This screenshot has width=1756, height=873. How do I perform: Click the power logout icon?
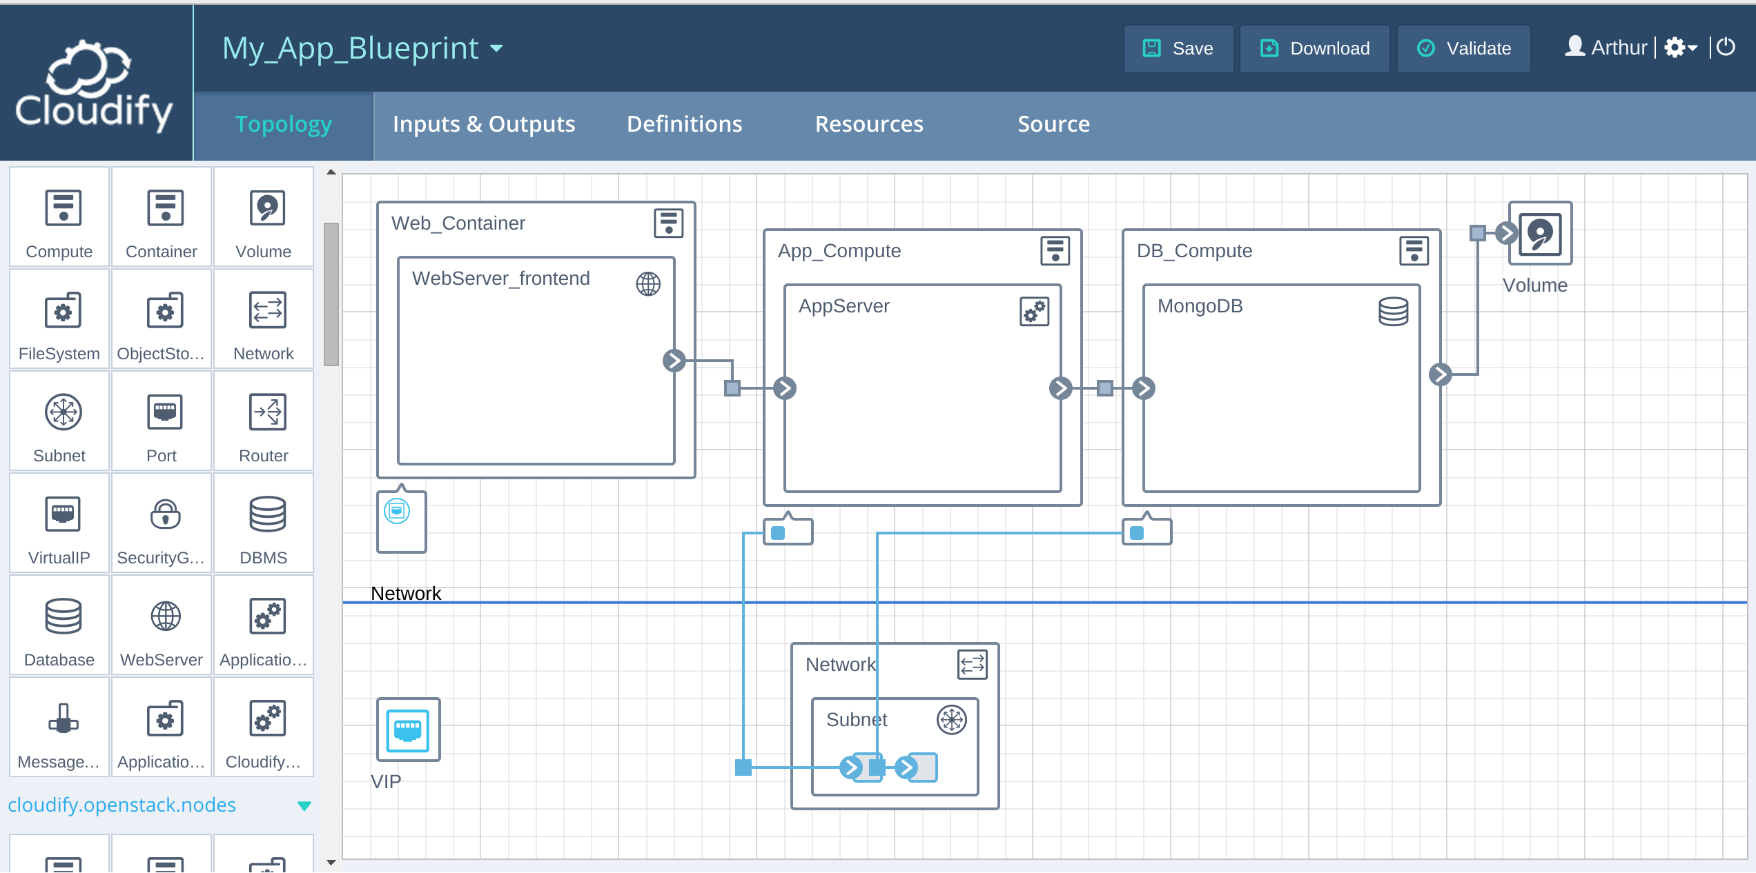(x=1726, y=47)
